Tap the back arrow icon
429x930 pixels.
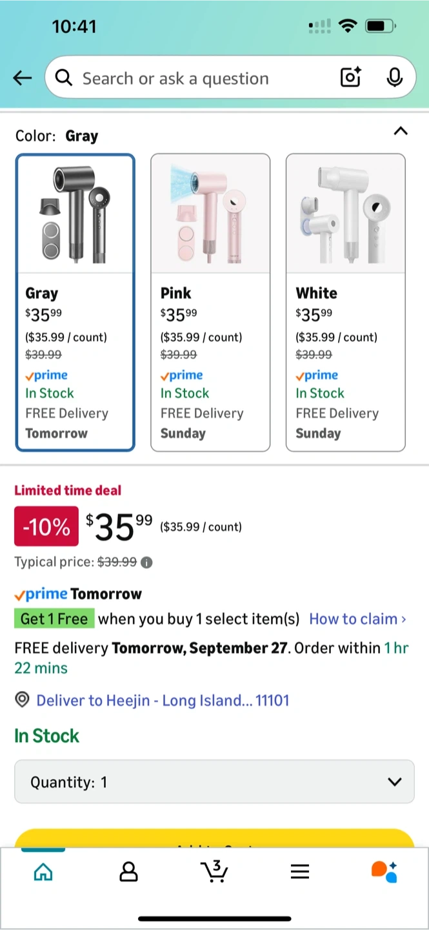[x=22, y=79]
